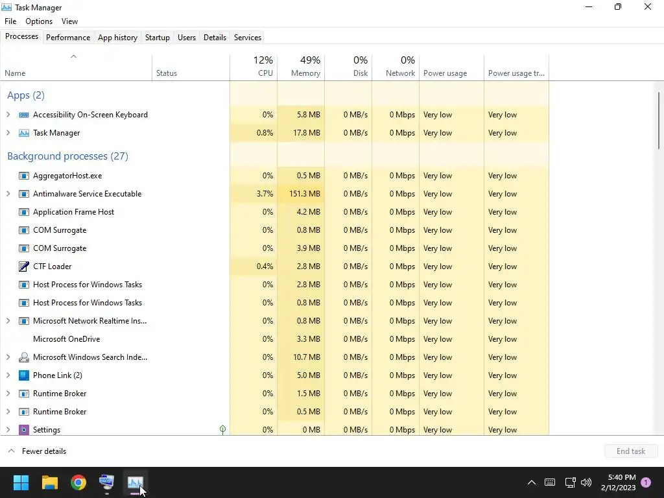Viewport: 664px width, 498px height.
Task: Expand the Runtime Broker entry showing 0.5 MB
Action: pos(8,412)
